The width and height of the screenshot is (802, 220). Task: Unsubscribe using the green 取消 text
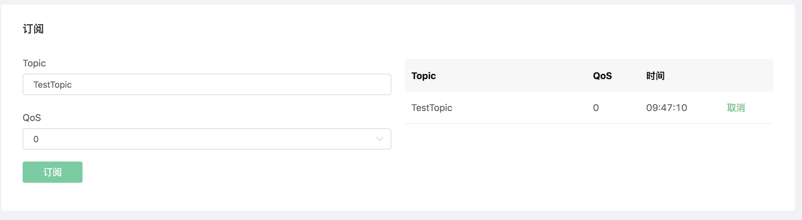pos(736,108)
